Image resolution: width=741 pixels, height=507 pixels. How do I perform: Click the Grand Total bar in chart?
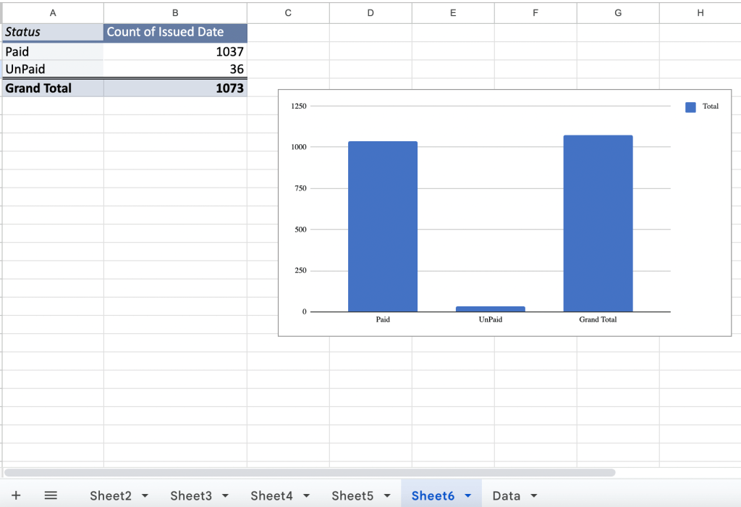pos(598,223)
